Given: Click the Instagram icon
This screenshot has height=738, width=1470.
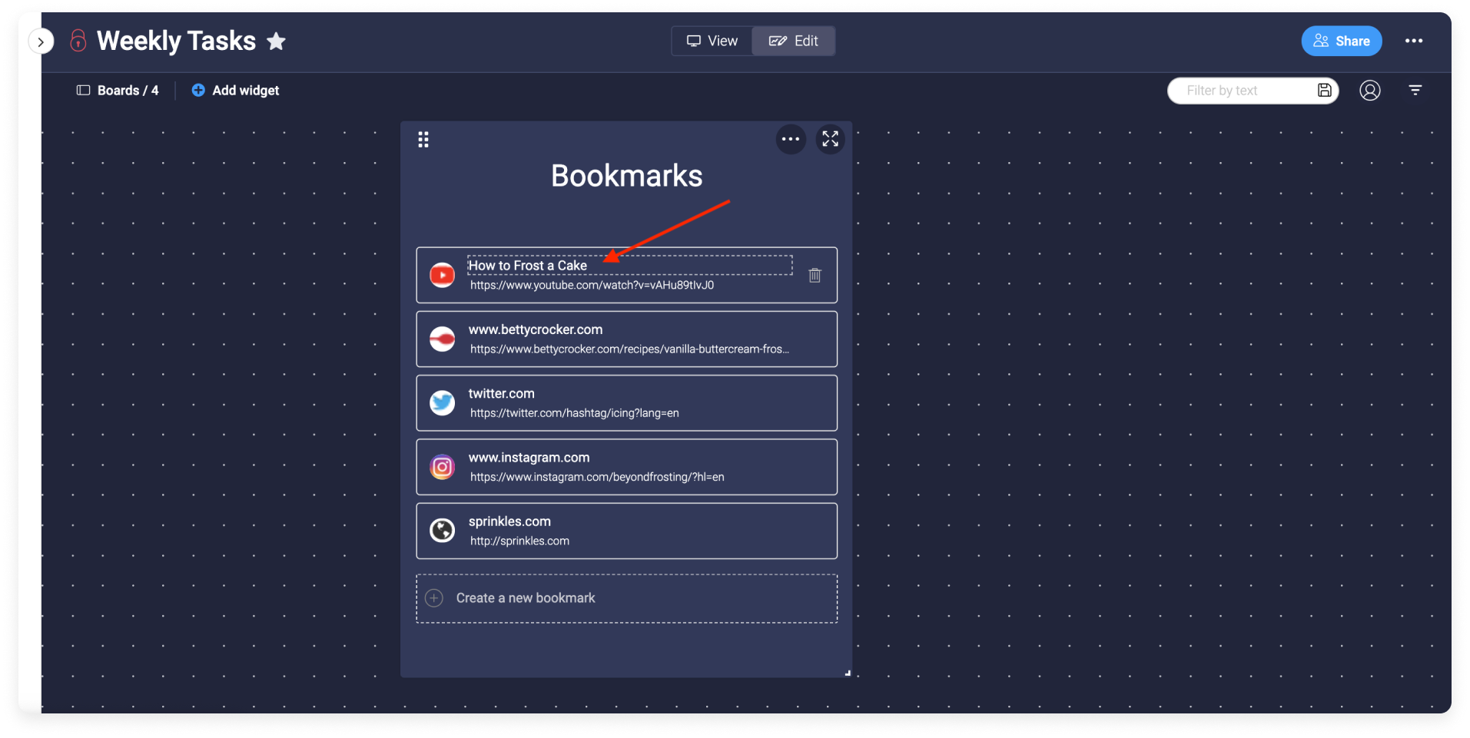Looking at the screenshot, I should 442,467.
